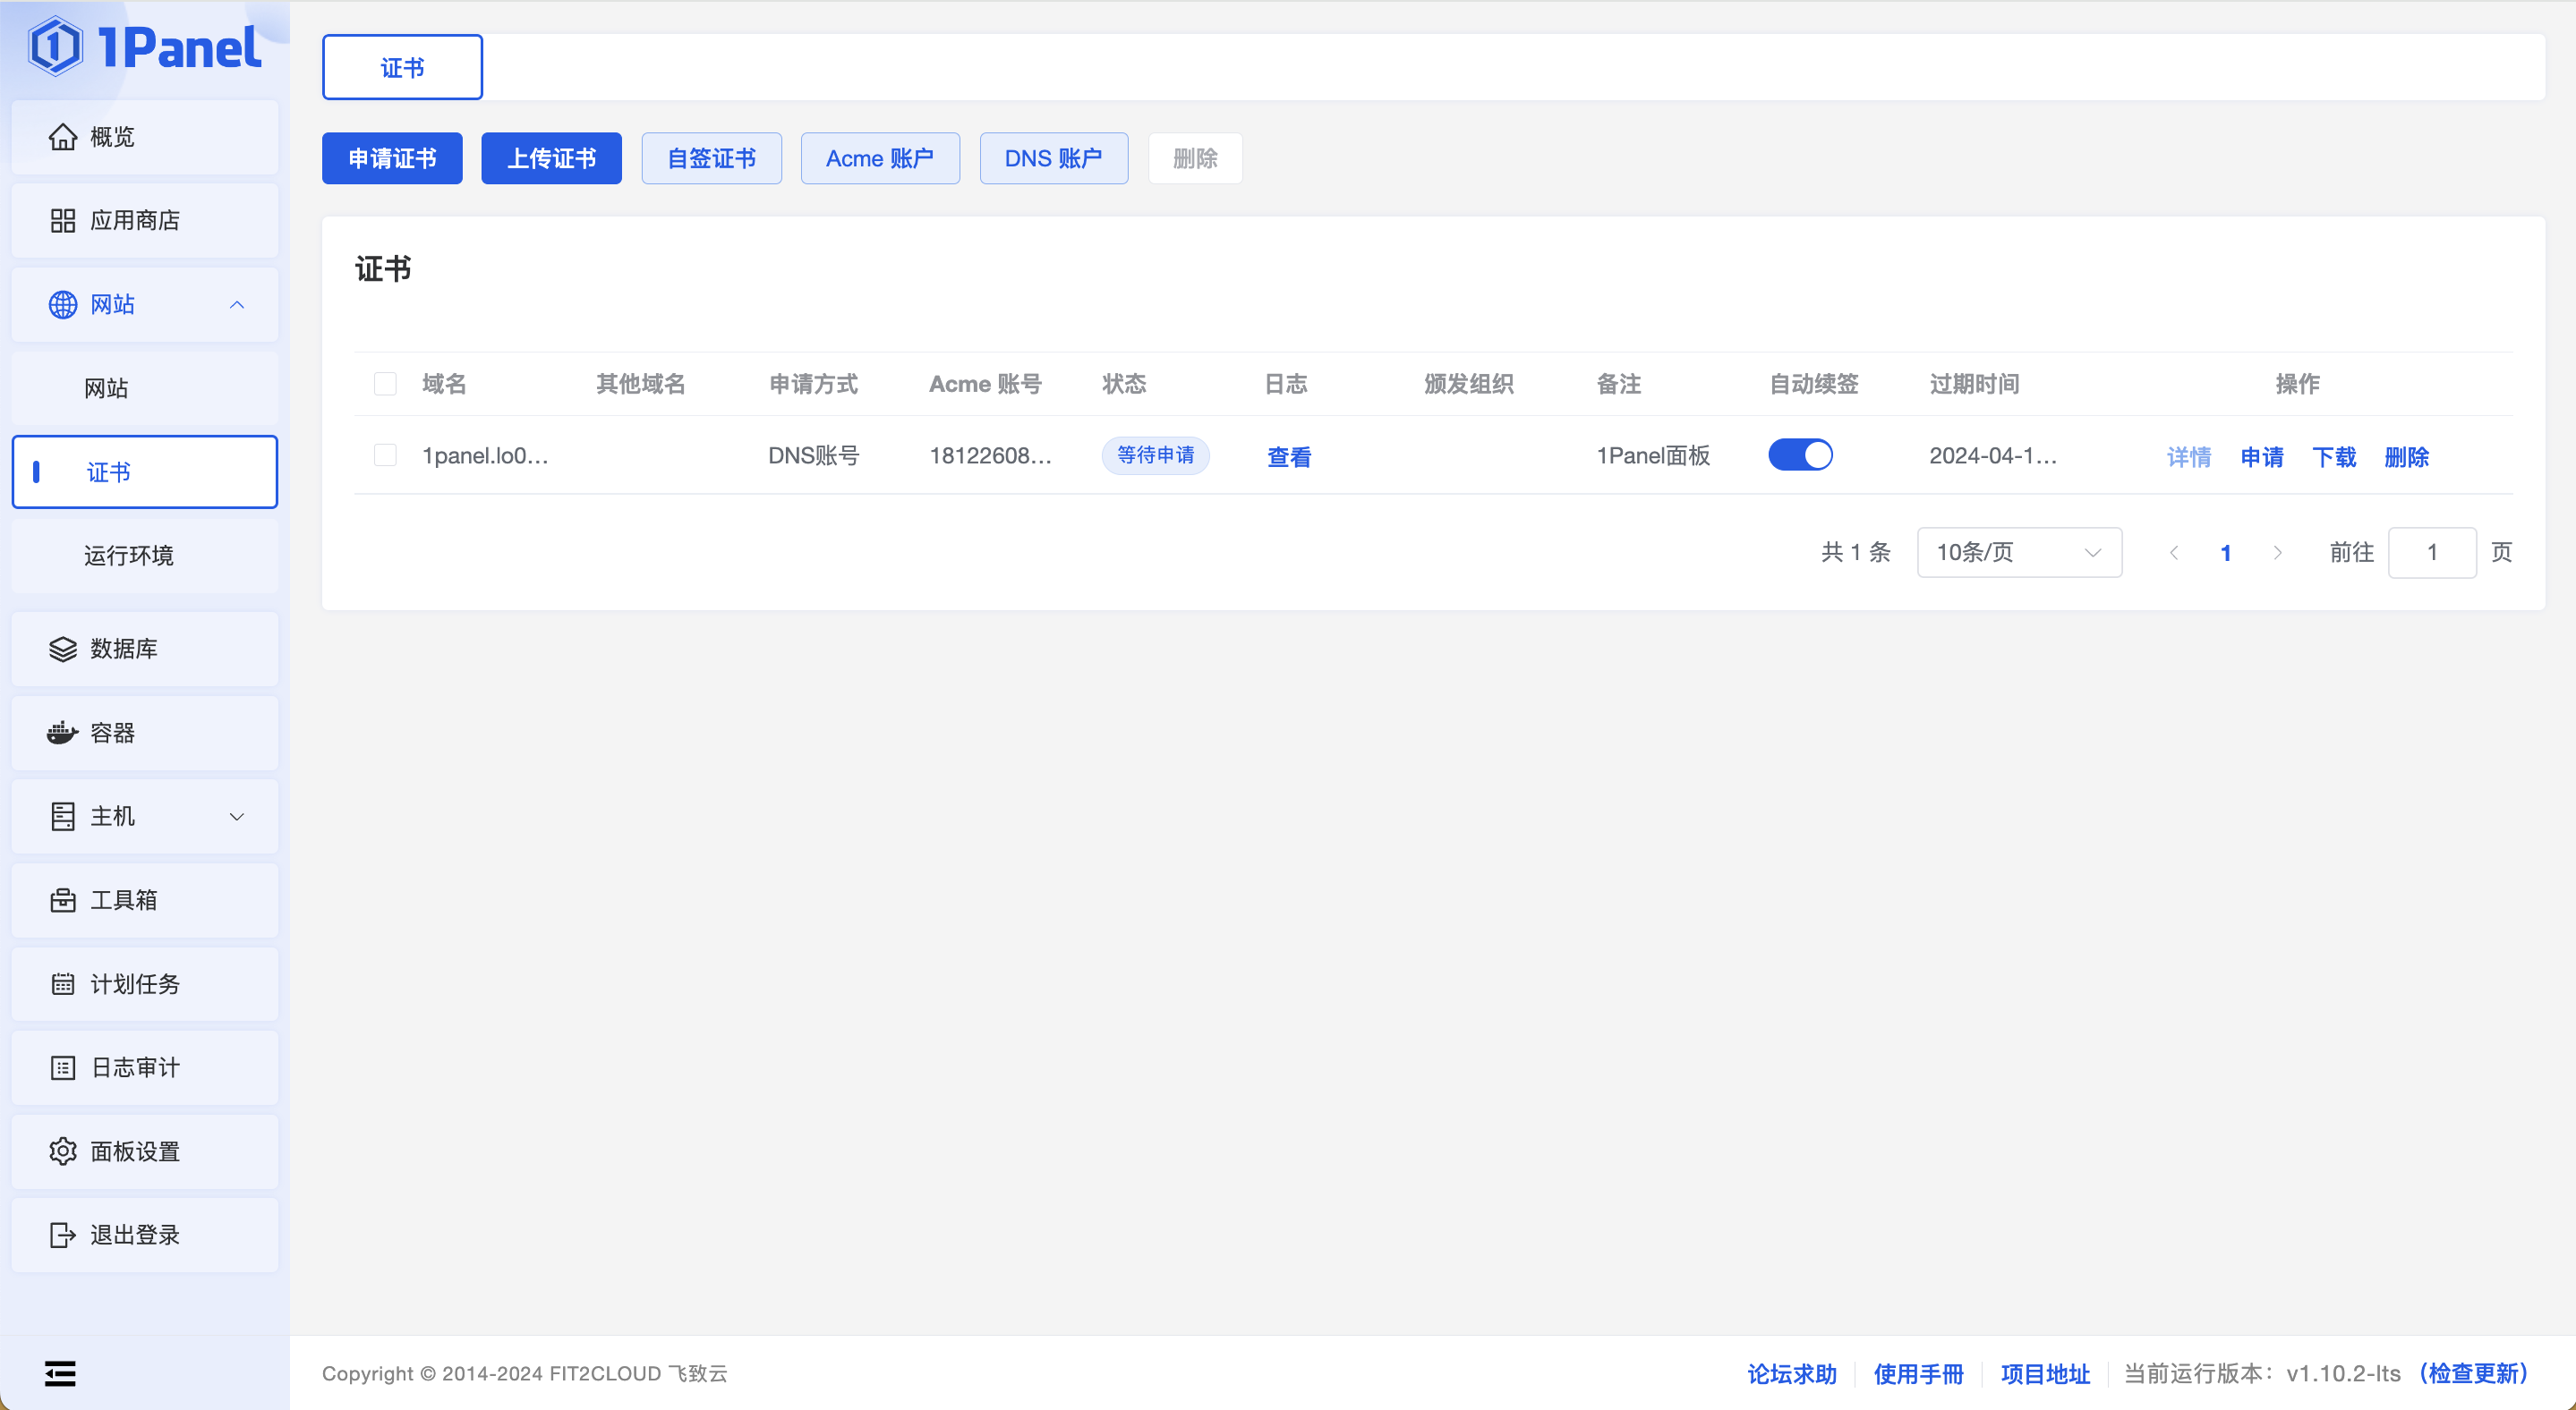Open the Acme 账户 button
Image resolution: width=2576 pixels, height=1410 pixels.
pyautogui.click(x=880, y=157)
